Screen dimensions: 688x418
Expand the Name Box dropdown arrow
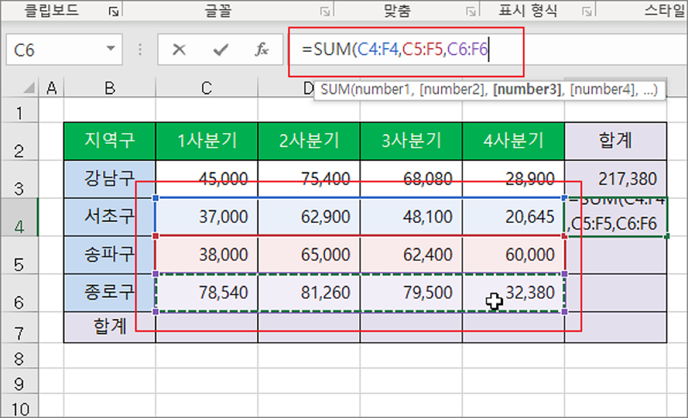point(112,50)
